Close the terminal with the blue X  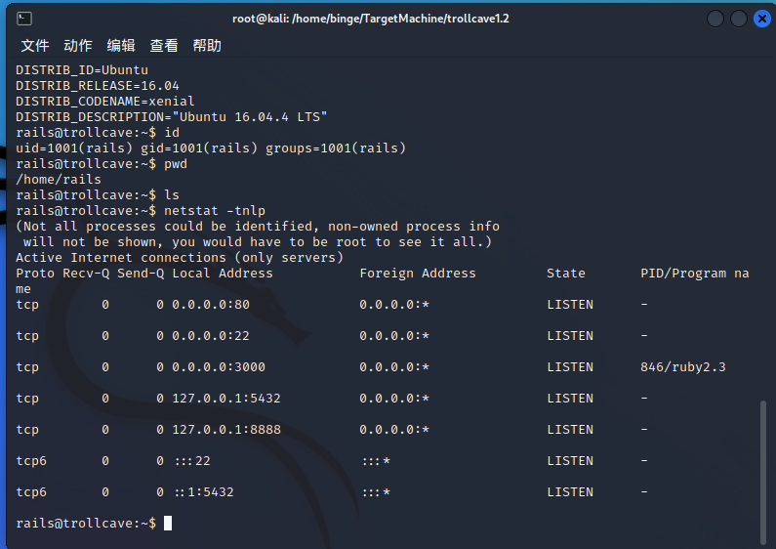pyautogui.click(x=762, y=19)
